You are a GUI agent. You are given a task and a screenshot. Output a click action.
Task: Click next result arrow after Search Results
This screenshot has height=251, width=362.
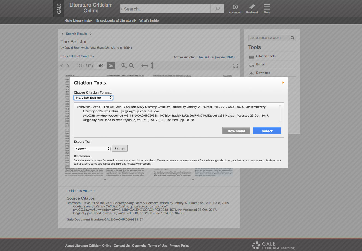[91, 34]
